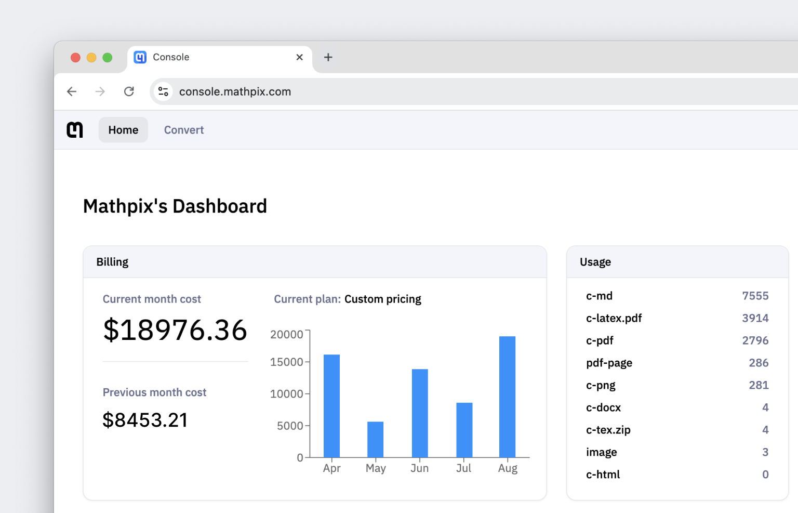Click the 286 usage count
Image resolution: width=798 pixels, height=513 pixels.
click(759, 363)
